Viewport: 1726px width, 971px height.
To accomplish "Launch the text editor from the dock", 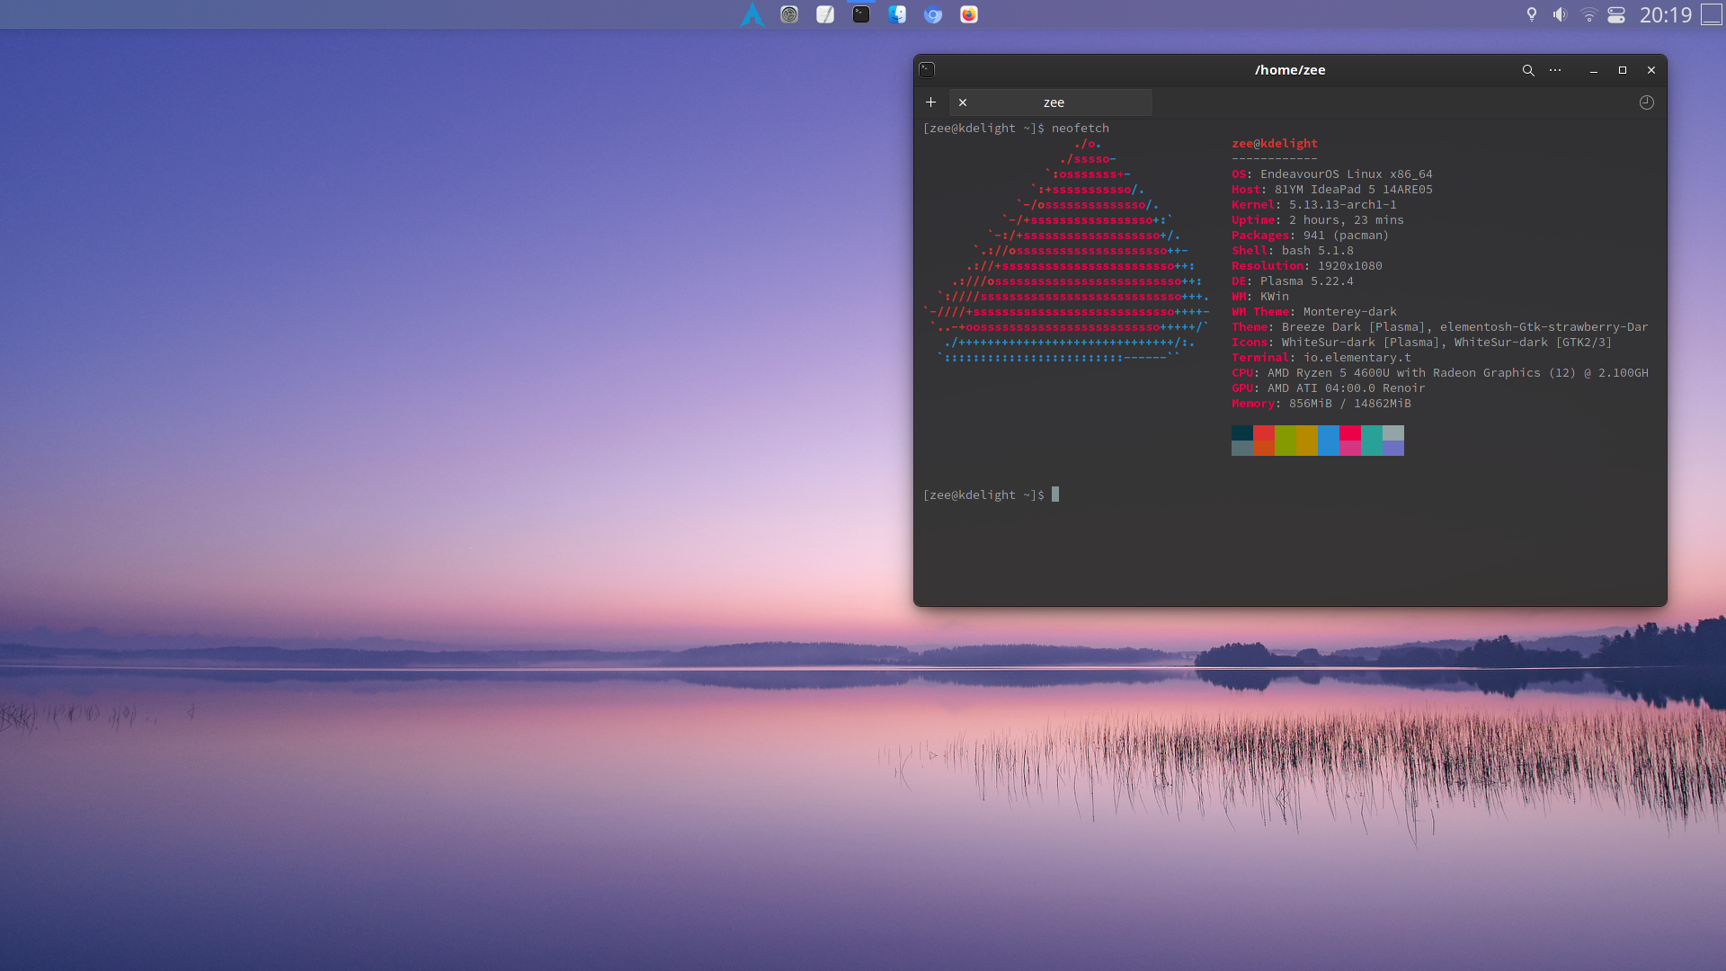I will pos(825,14).
